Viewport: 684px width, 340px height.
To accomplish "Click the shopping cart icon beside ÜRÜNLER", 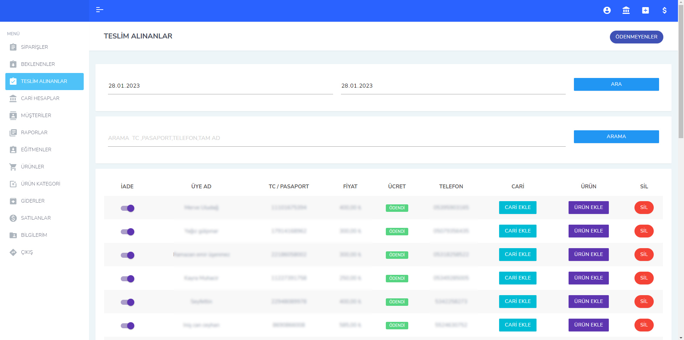I will pyautogui.click(x=13, y=167).
